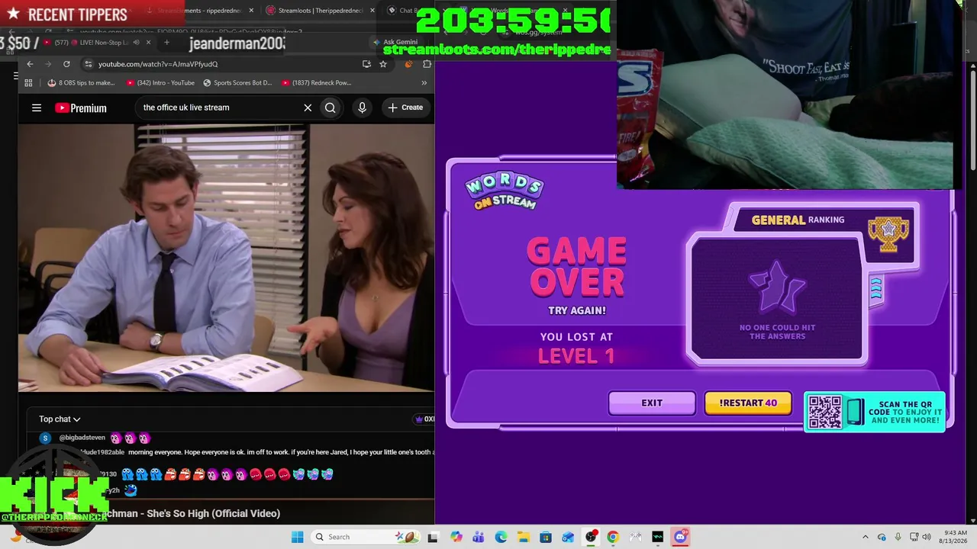Viewport: 977px width, 549px height.
Task: Mute the audio on LIVE tab
Action: tap(136, 43)
